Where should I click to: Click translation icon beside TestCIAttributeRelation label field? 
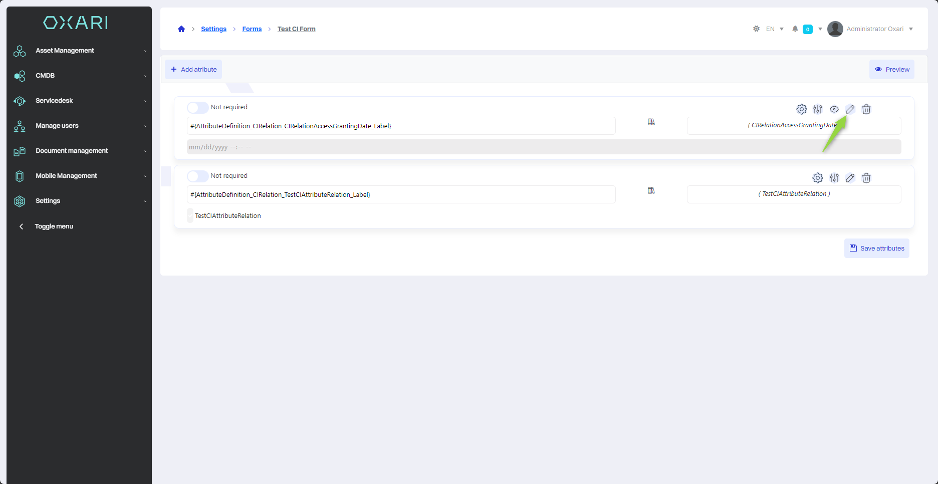pyautogui.click(x=651, y=191)
